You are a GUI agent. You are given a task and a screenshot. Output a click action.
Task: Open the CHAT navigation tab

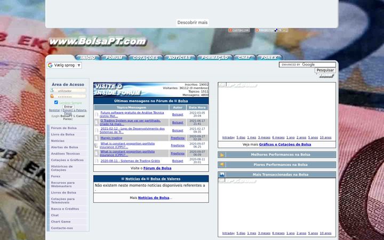pos(244,58)
